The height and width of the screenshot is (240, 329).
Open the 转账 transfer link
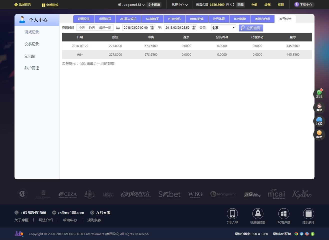[267, 5]
